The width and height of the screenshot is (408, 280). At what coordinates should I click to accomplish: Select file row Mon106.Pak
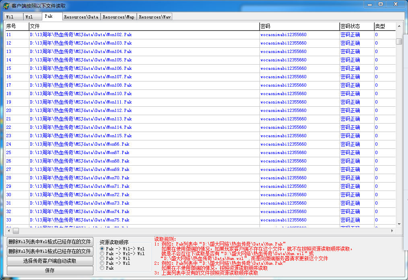(x=200, y=68)
